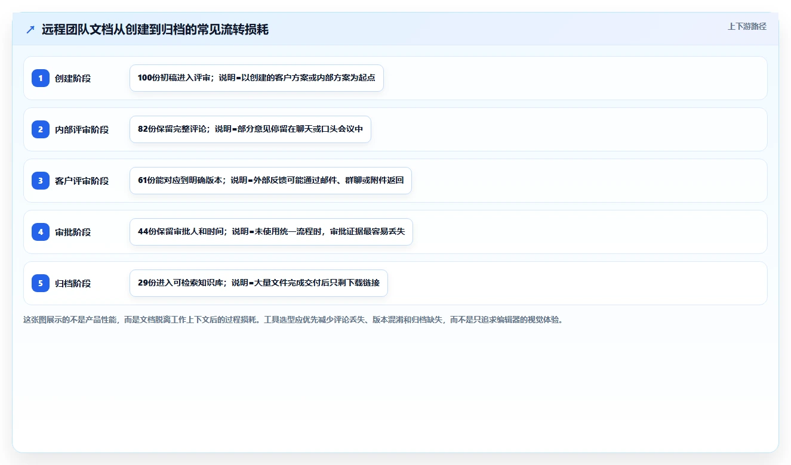Image resolution: width=791 pixels, height=465 pixels.
Task: Select the 归档阶段 label
Action: coord(73,283)
